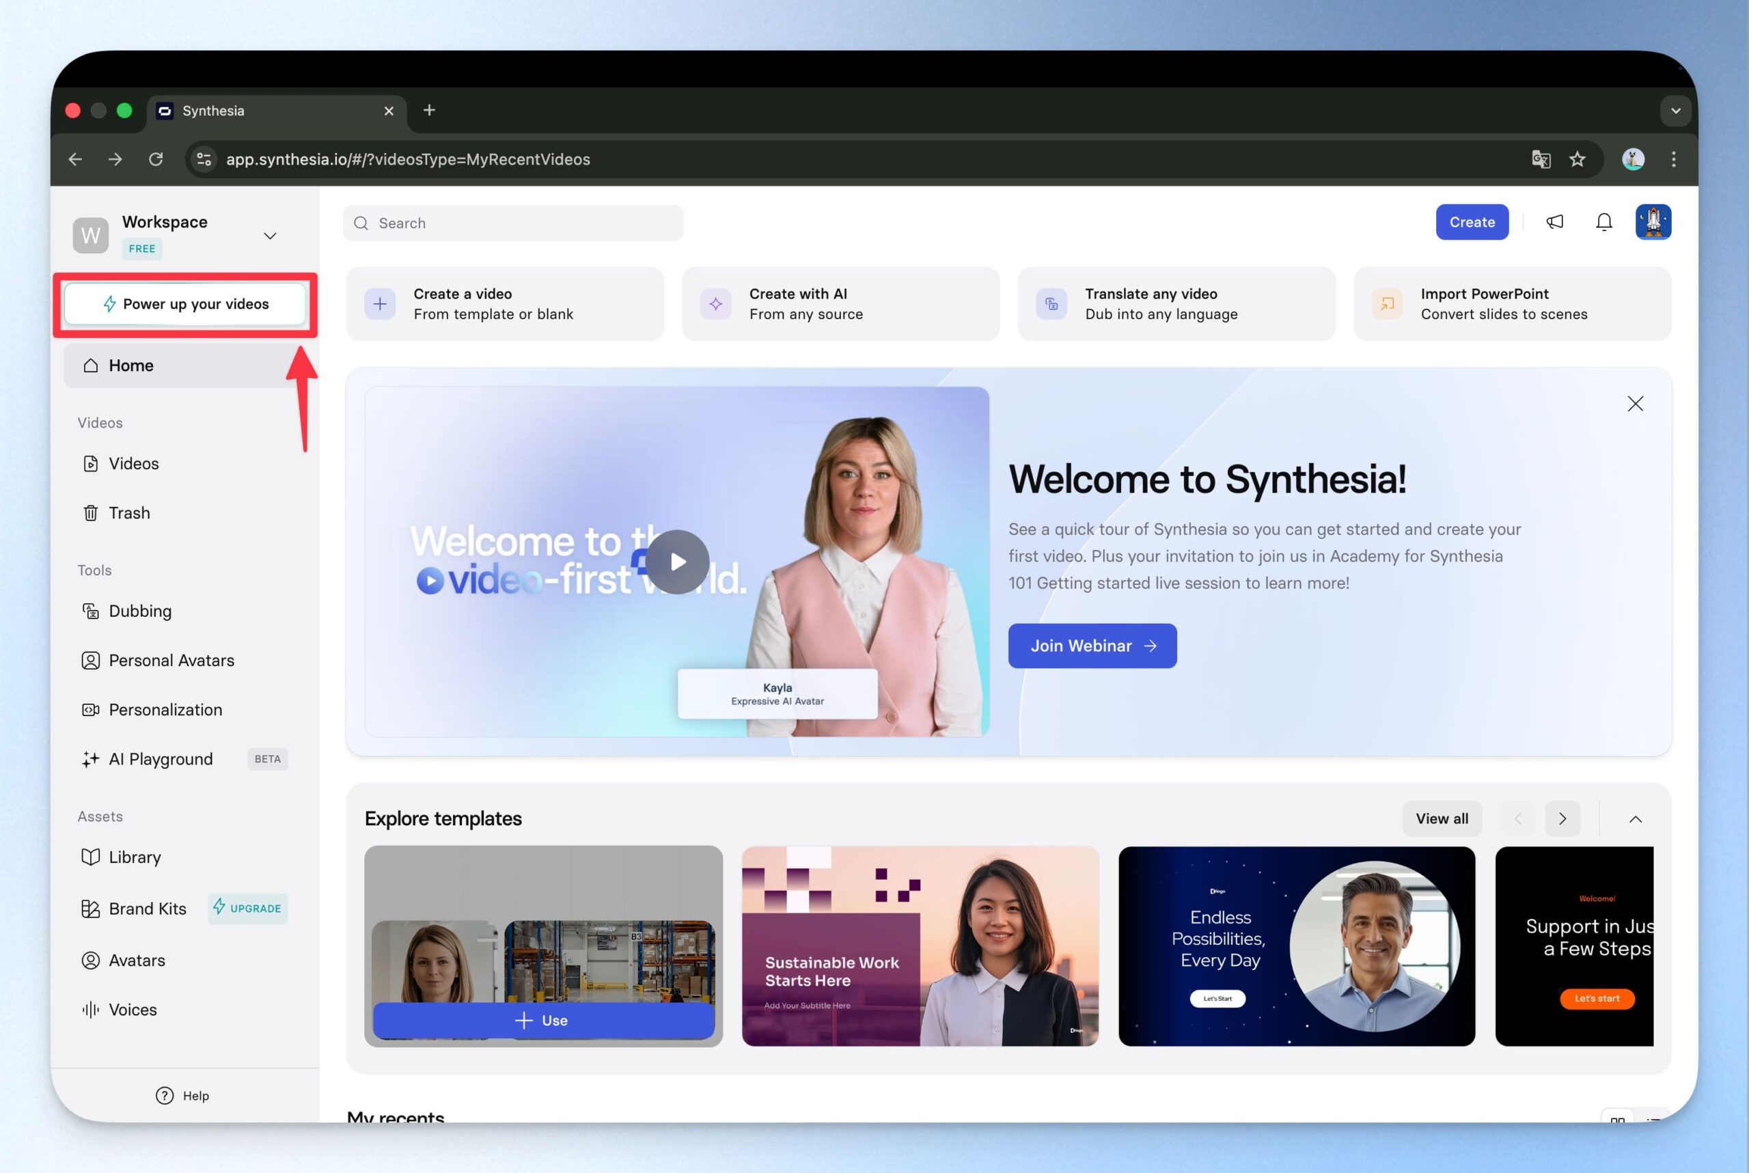Click the blue Create button

point(1472,222)
